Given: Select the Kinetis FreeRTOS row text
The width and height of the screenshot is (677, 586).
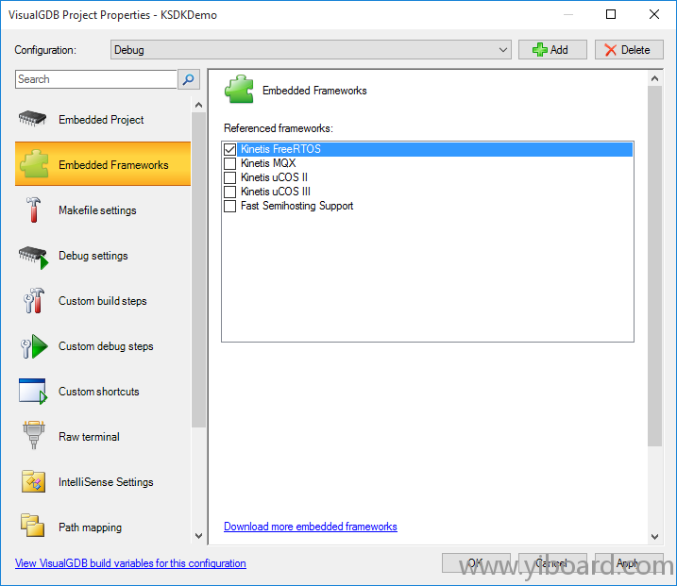Looking at the screenshot, I should (280, 149).
